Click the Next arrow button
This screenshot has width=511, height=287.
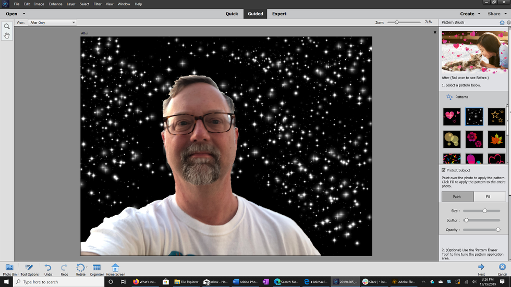pos(481,268)
